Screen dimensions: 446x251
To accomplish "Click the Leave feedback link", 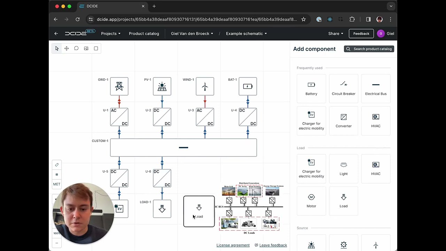I will [271, 245].
